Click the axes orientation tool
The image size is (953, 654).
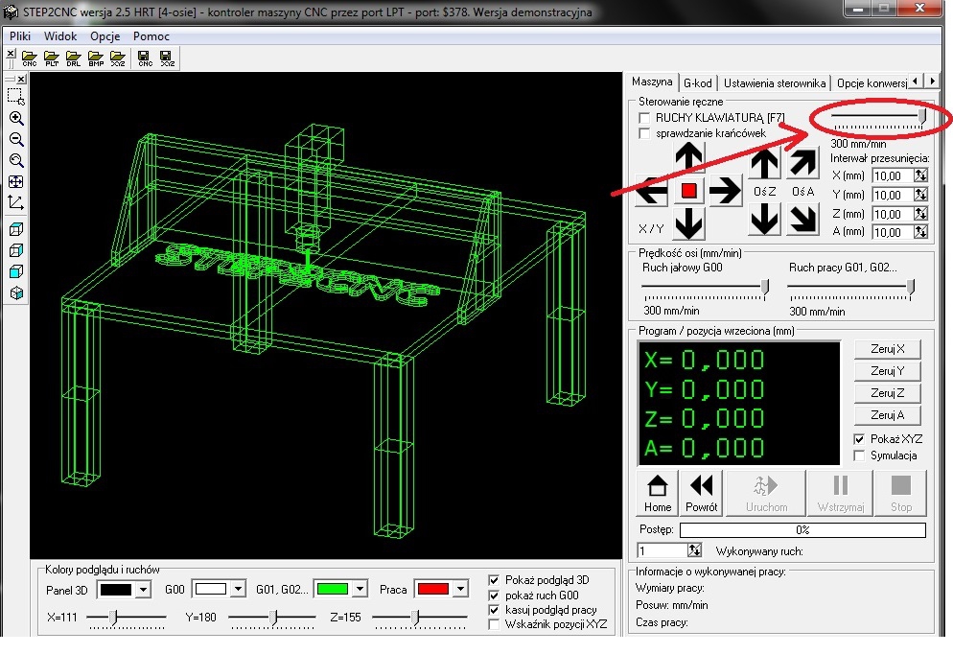(x=15, y=203)
